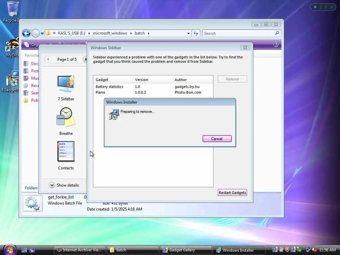Screen dimensions: 340x255
Task: Click KASL'S_USB (E:) in address bar
Action: coord(72,33)
